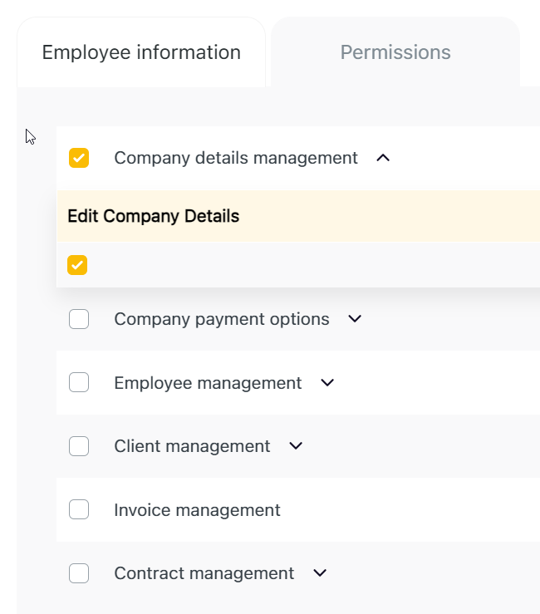Expand the Employee management chevron
The height and width of the screenshot is (614, 540).
tap(327, 383)
